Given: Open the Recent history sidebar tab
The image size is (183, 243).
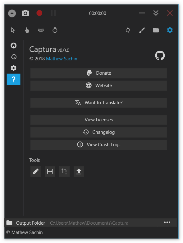Looking at the screenshot, I should (x=14, y=57).
